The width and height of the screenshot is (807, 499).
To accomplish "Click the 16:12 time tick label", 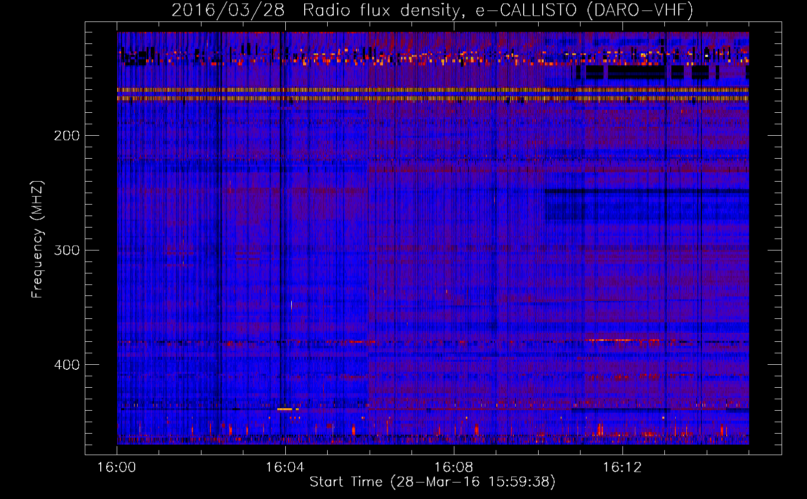I will click(x=622, y=468).
